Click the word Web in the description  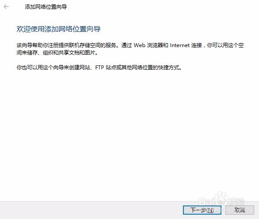click(139, 45)
